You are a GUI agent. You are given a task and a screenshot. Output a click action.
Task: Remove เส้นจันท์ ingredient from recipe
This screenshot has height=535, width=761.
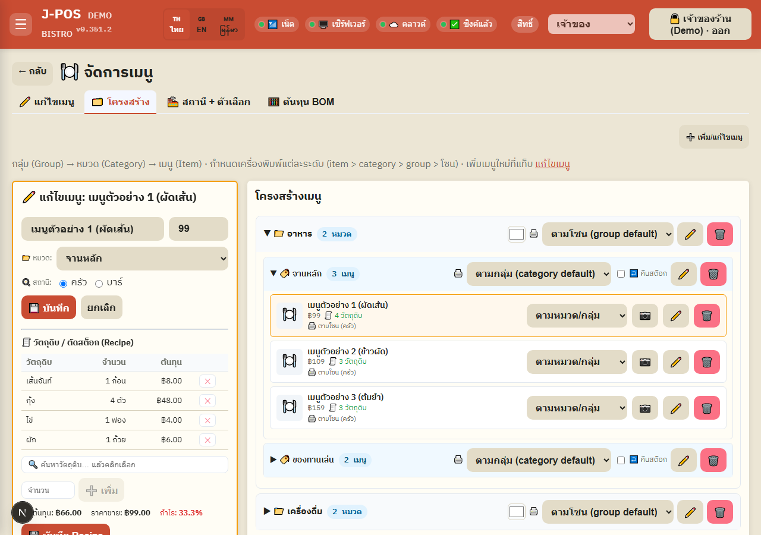tap(207, 381)
